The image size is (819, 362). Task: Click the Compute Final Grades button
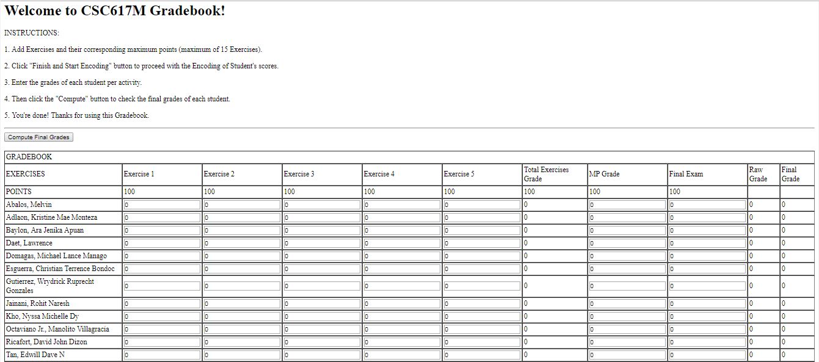38,137
